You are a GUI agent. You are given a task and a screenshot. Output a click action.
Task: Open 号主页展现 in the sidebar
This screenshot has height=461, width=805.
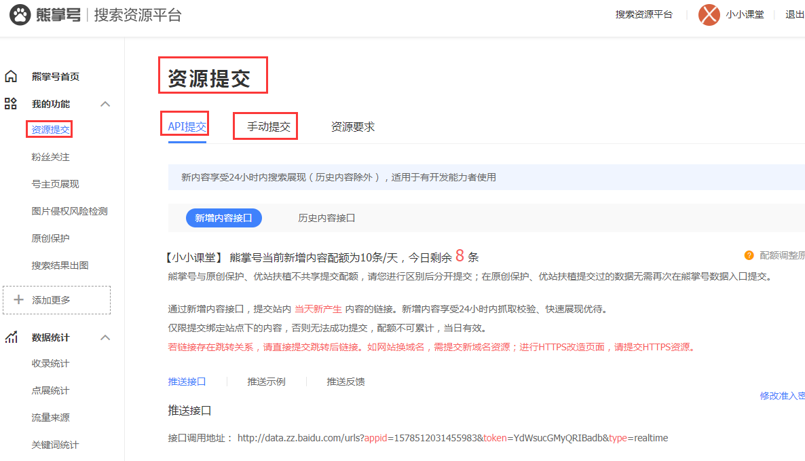click(x=55, y=184)
